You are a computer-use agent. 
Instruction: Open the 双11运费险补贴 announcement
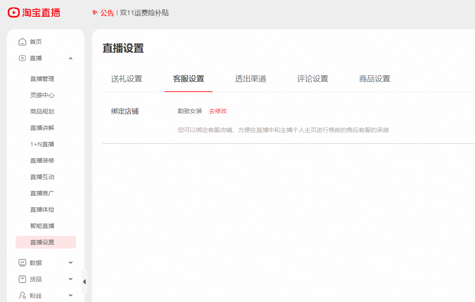pyautogui.click(x=144, y=13)
